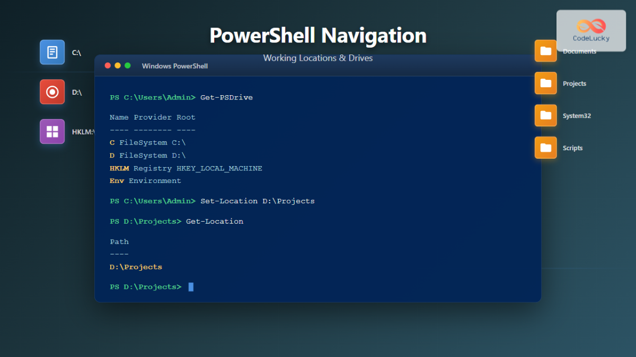Open the HKLM:\ registry icon
This screenshot has width=636, height=357.
tap(52, 131)
